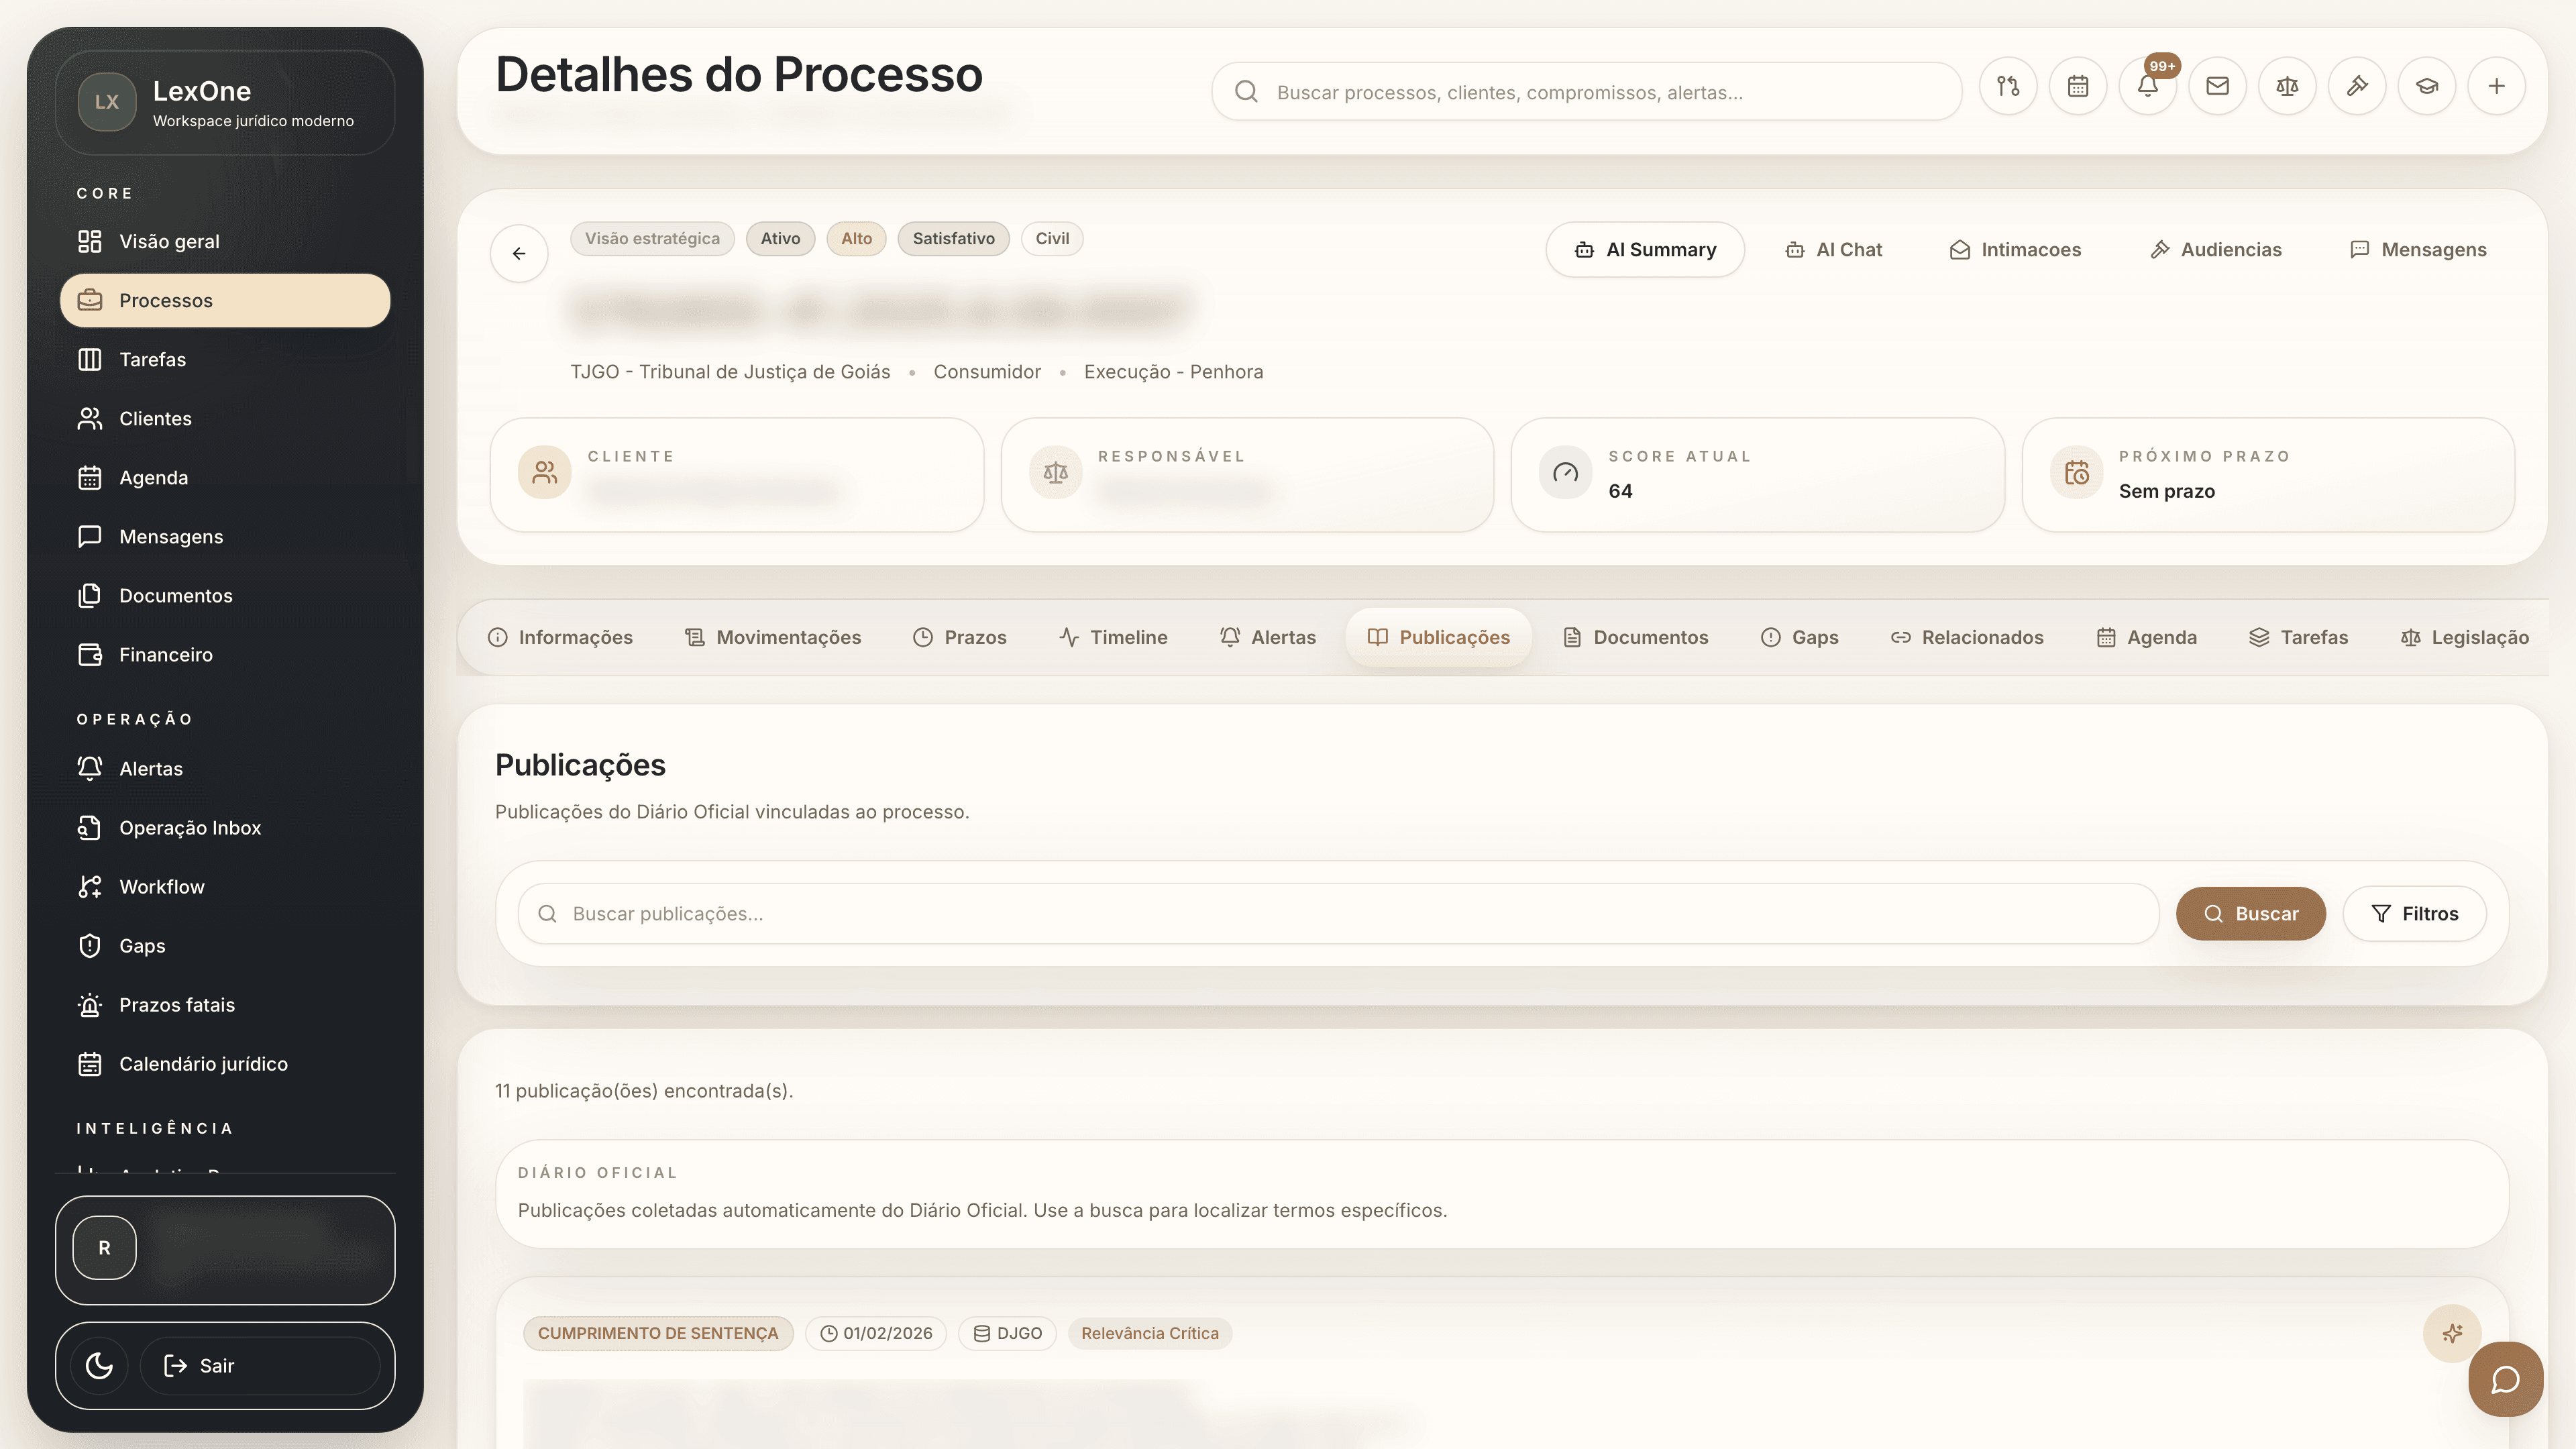The width and height of the screenshot is (2576, 1449).
Task: Click the back arrow above the process tags
Action: coord(519,253)
